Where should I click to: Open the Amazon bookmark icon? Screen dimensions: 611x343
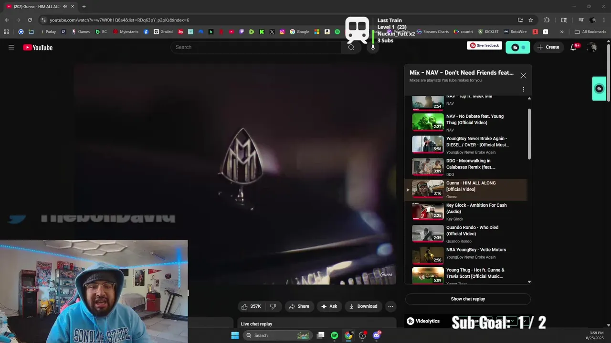(327, 32)
